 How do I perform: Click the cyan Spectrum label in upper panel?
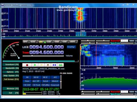(x=115, y=43)
